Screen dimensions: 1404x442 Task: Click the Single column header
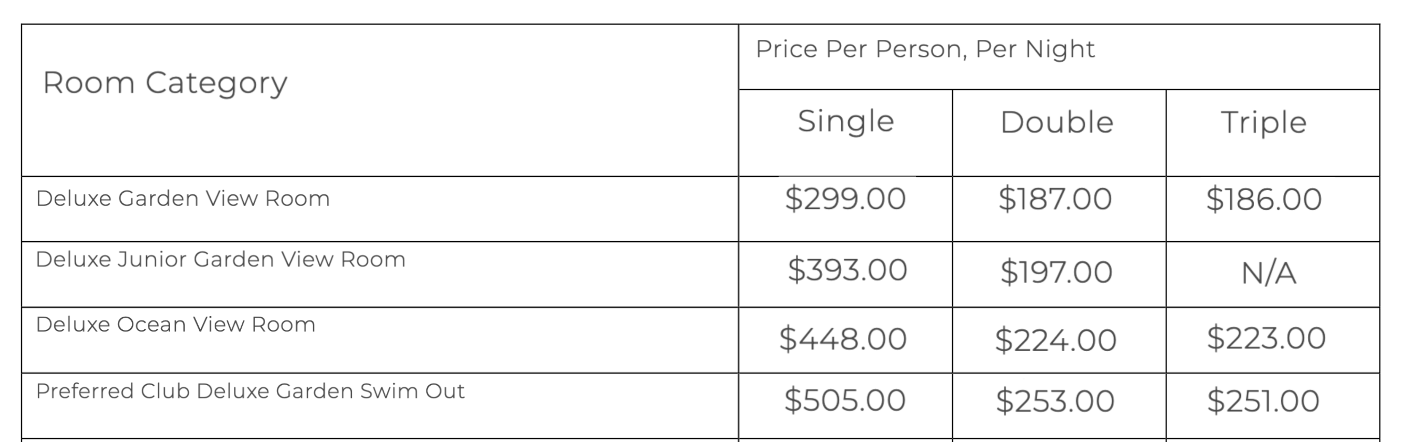[x=845, y=132]
